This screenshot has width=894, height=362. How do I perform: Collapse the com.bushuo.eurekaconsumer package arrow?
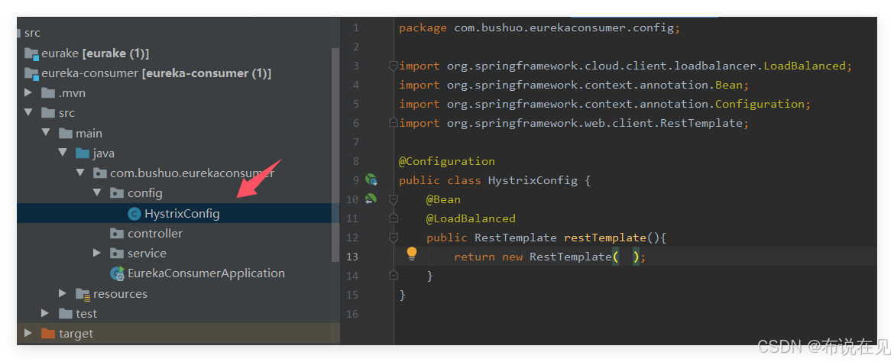[x=79, y=173]
